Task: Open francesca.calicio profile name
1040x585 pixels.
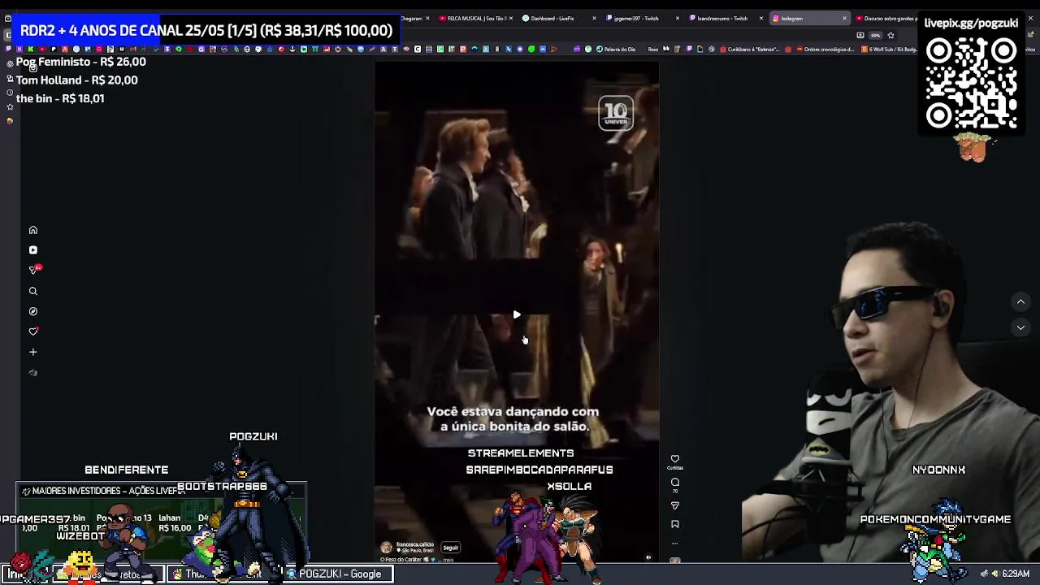Action: 415,544
